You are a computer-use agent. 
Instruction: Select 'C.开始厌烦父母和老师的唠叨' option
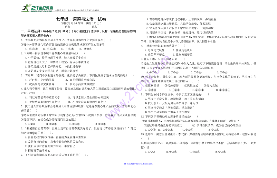point(53,67)
